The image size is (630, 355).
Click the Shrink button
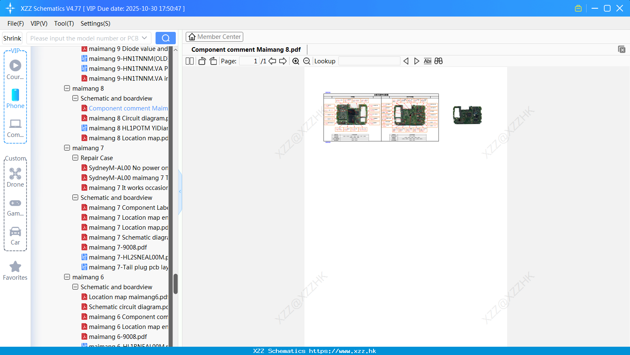click(x=12, y=38)
